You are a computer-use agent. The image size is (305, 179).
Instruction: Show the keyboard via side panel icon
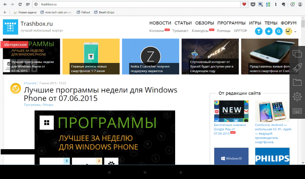(x=297, y=111)
